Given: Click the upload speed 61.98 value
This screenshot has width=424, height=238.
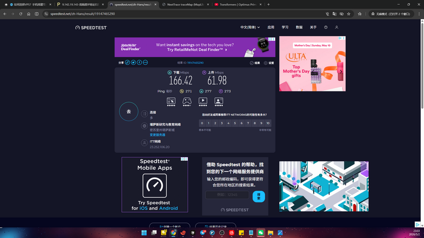Looking at the screenshot, I should tap(217, 80).
